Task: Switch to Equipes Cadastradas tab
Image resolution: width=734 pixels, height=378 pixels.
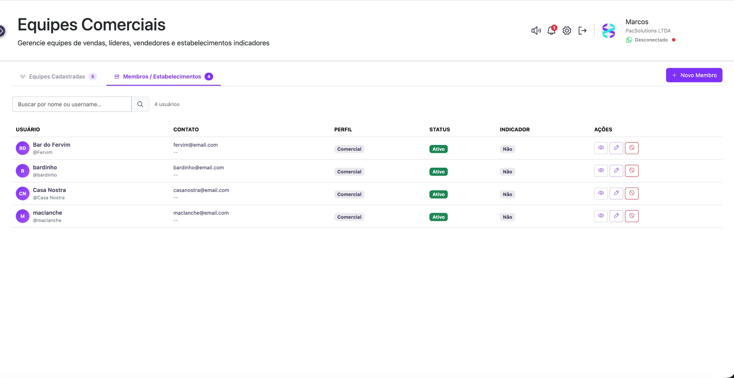Action: pos(58,77)
